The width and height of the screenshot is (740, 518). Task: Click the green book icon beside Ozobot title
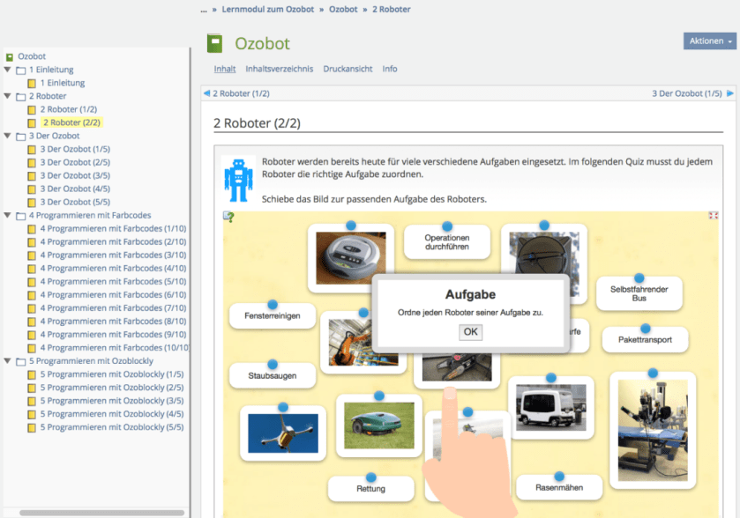pos(214,43)
